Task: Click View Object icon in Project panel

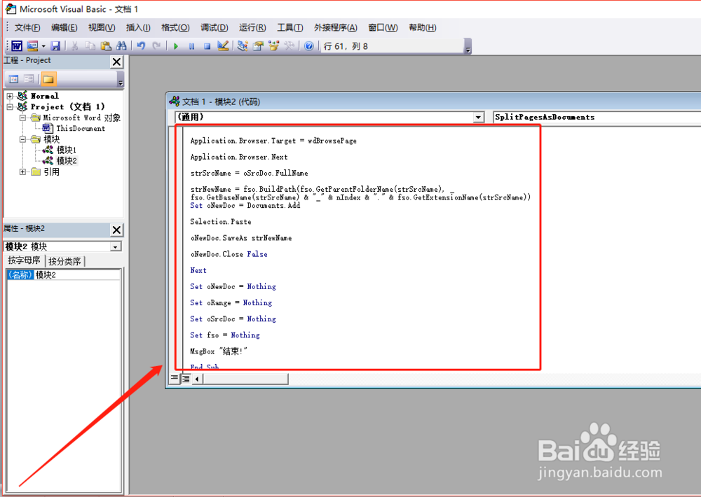Action: [x=29, y=79]
